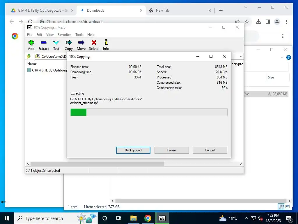Image resolution: width=298 pixels, height=224 pixels.
Task: Click the 7-Zip path field showing C:\Users\vm5
Action: pyautogui.click(x=51, y=56)
